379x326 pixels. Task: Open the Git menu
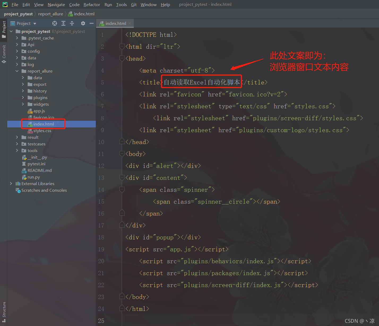(x=134, y=5)
